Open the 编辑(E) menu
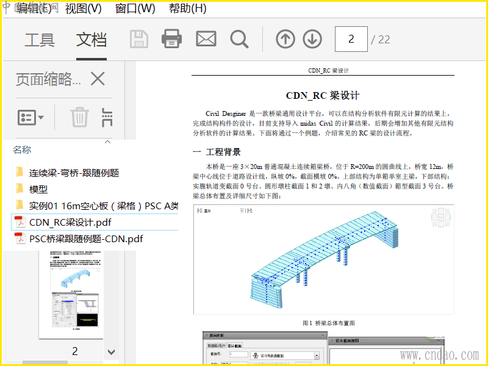The height and width of the screenshot is (366, 488). [34, 9]
